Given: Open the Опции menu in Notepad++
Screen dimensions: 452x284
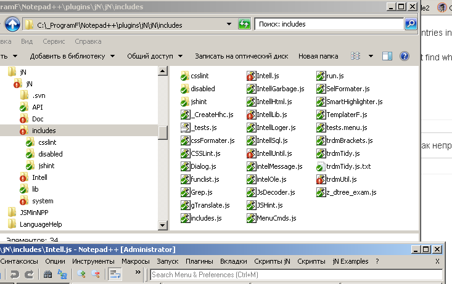Looking at the screenshot, I should coord(55,261).
